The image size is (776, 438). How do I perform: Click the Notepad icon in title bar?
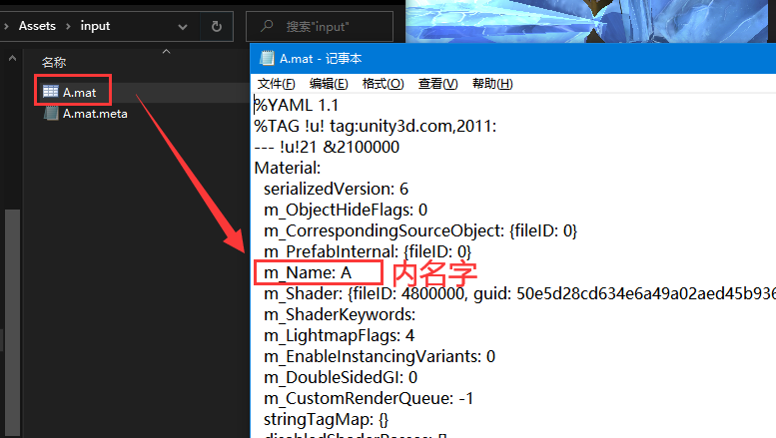(x=267, y=58)
